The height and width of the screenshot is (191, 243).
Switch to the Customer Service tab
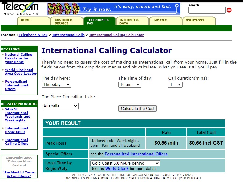tap(67, 21)
